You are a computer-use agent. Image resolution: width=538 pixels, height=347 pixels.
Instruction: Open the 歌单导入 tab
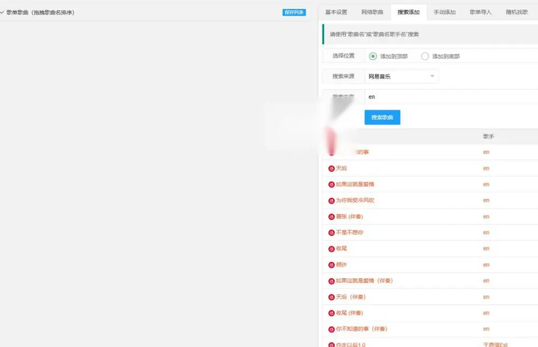click(480, 12)
